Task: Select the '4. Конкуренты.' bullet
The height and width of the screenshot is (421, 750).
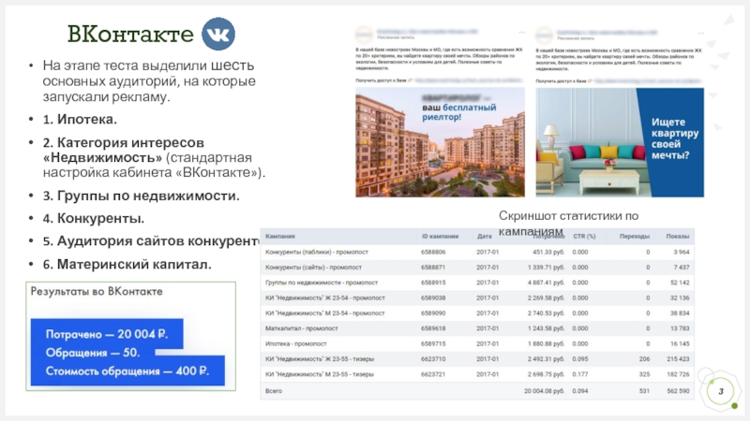Action: (93, 219)
